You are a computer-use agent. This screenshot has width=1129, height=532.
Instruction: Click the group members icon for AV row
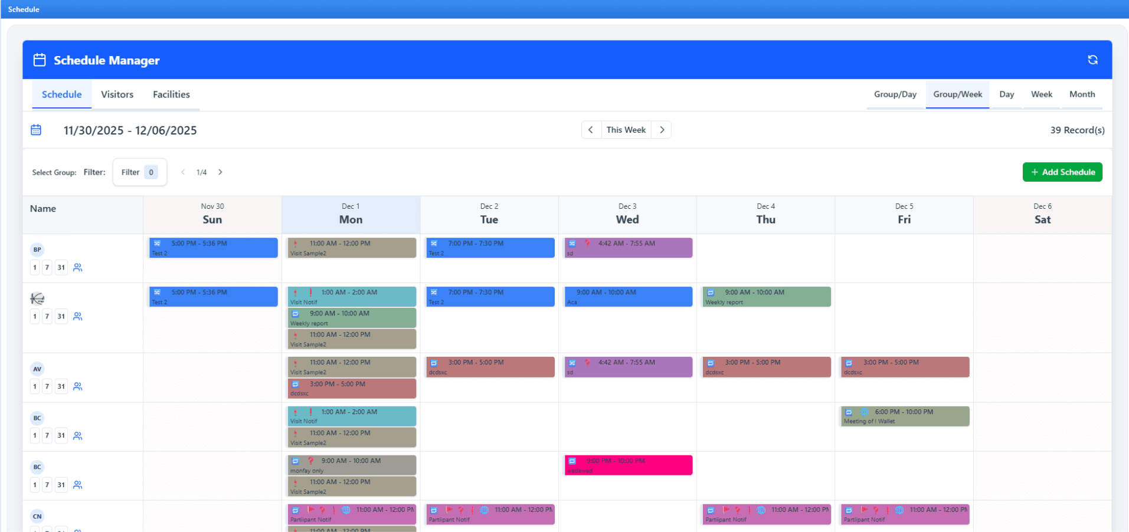click(x=77, y=387)
